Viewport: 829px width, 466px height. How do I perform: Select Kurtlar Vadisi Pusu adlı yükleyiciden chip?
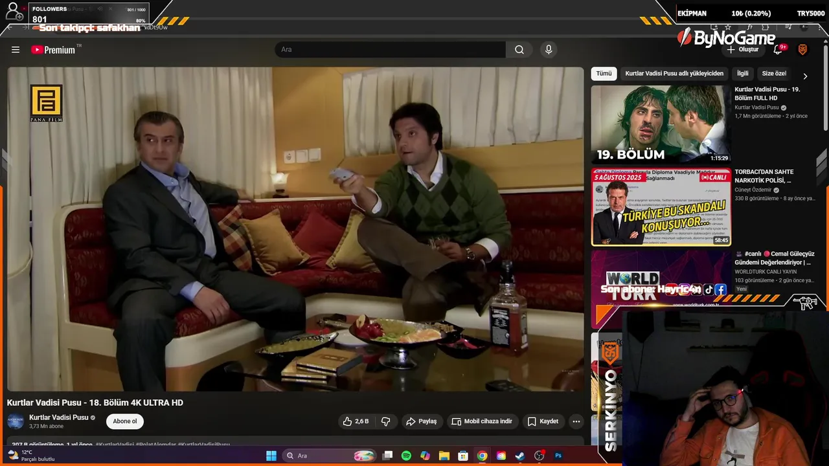[x=674, y=74]
